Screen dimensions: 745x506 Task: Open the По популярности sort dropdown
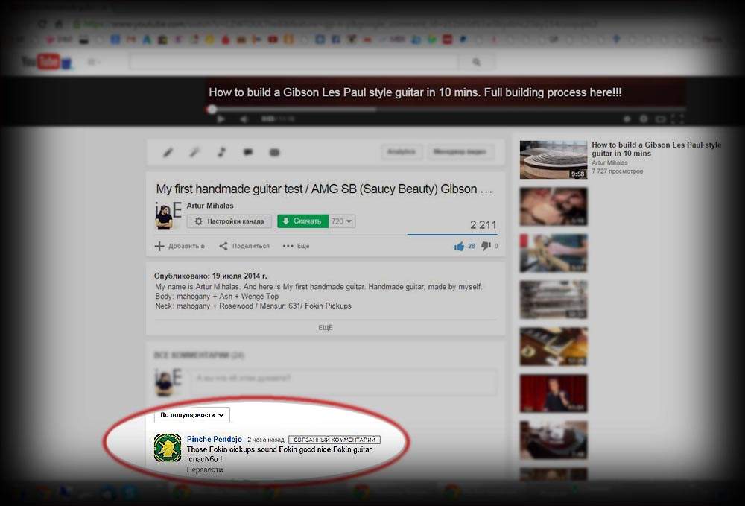pos(192,415)
